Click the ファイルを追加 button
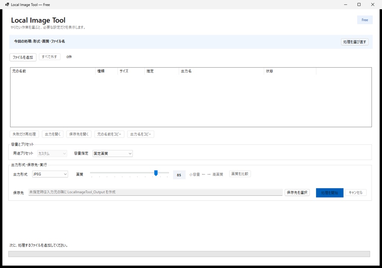This screenshot has height=268, width=382. tap(23, 57)
